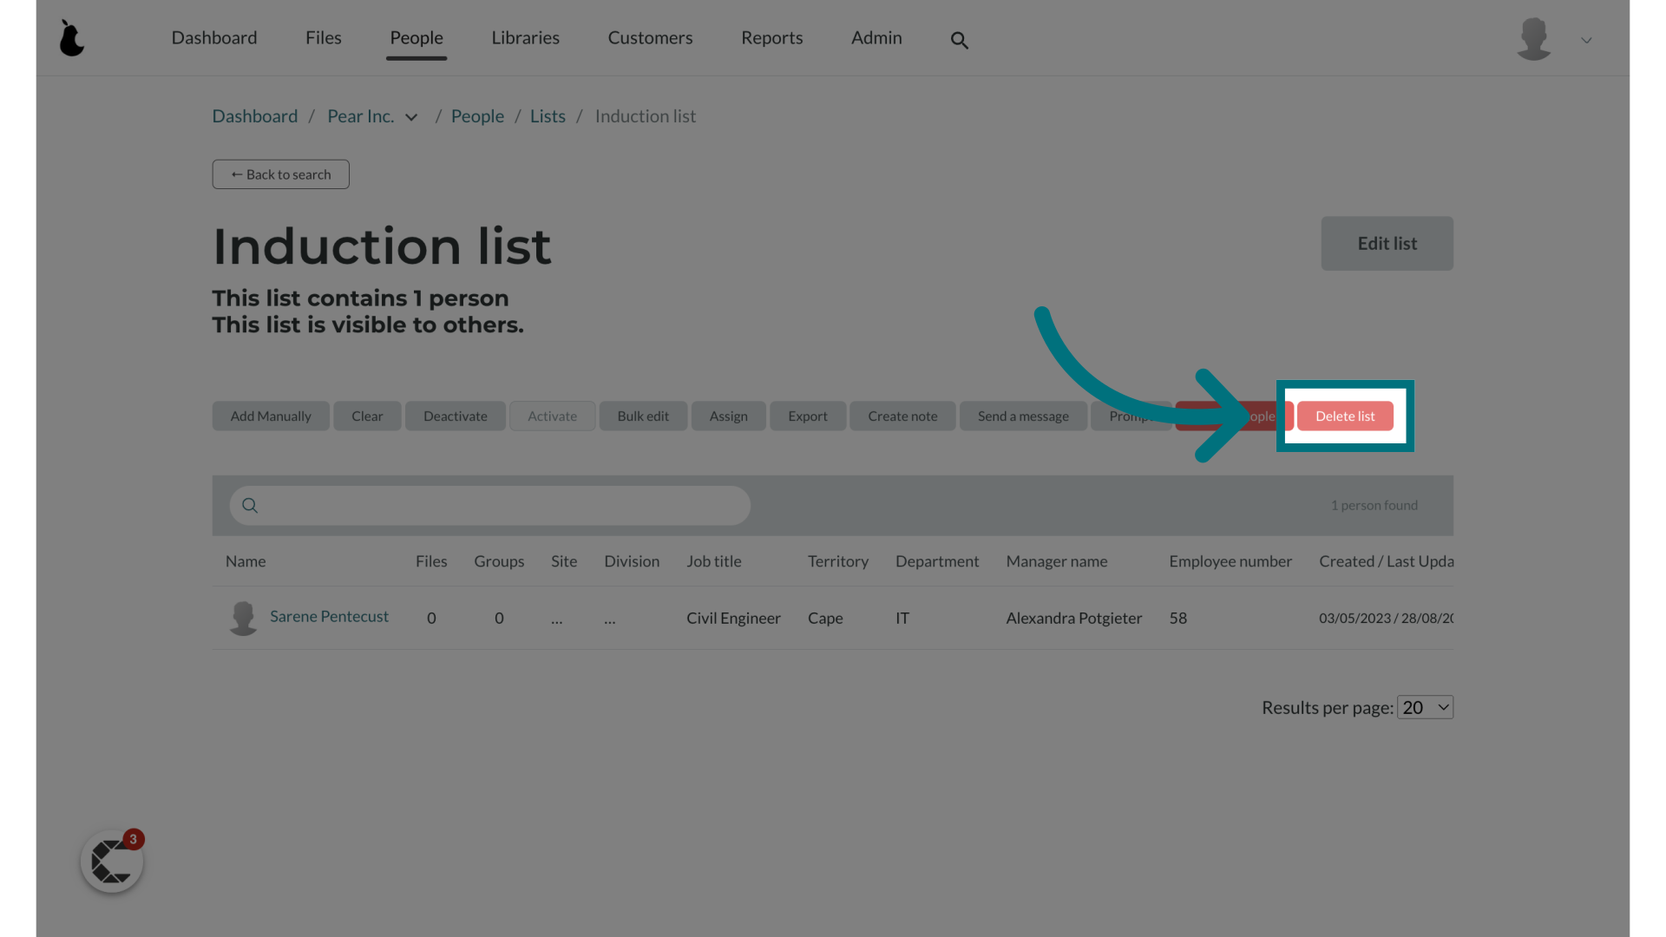Click the 03/05/2023 date cell
This screenshot has height=937, width=1666.
point(1386,618)
